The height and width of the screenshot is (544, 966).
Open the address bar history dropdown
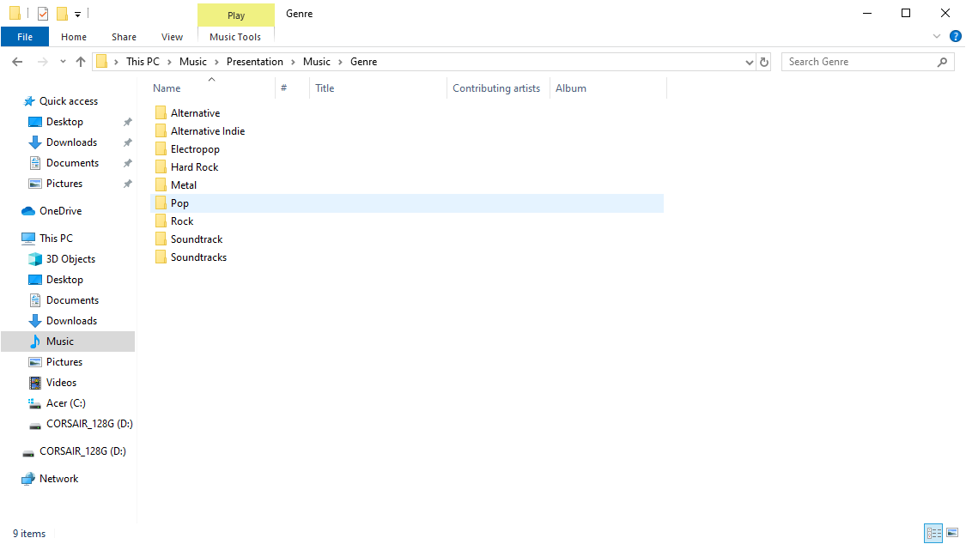pyautogui.click(x=749, y=62)
